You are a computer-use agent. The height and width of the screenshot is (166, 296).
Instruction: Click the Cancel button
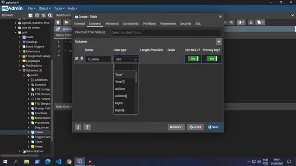(176, 127)
